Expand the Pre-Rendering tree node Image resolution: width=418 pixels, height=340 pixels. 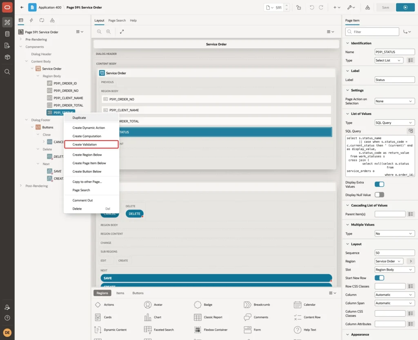(x=21, y=39)
